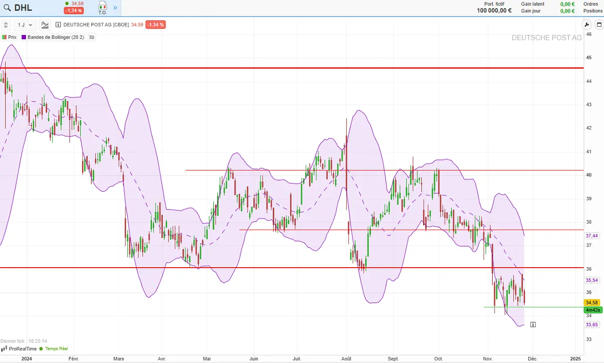This screenshot has height=363, width=604.
Task: Open chart settings wrench icon
Action: coord(587,25)
